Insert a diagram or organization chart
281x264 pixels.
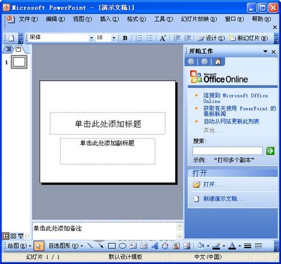[165, 246]
